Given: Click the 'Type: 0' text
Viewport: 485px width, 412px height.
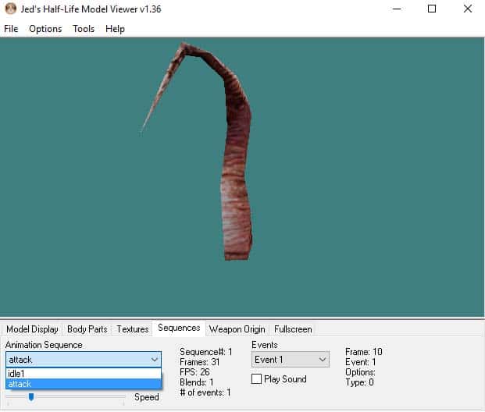Looking at the screenshot, I should pyautogui.click(x=359, y=382).
